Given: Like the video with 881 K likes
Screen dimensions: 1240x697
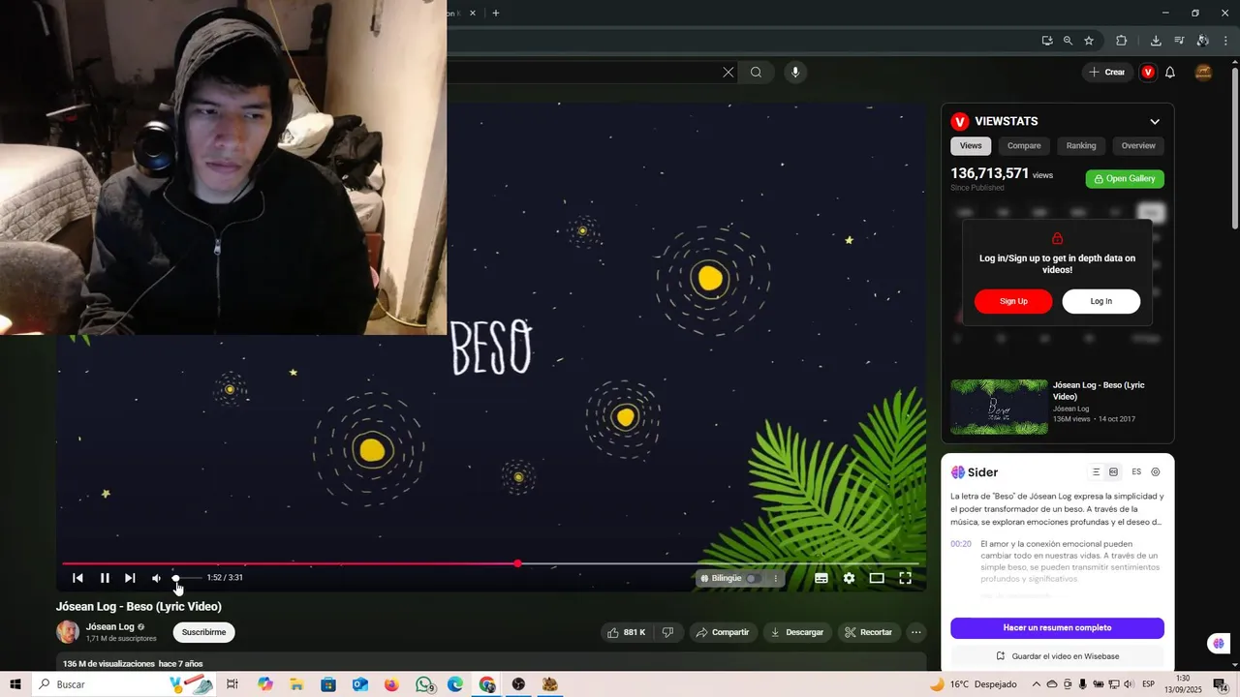Looking at the screenshot, I should (x=626, y=632).
